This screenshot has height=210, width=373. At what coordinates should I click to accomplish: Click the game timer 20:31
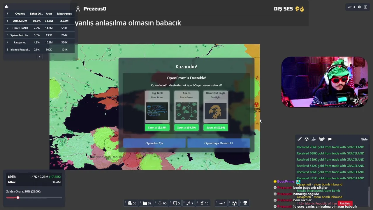(351, 7)
